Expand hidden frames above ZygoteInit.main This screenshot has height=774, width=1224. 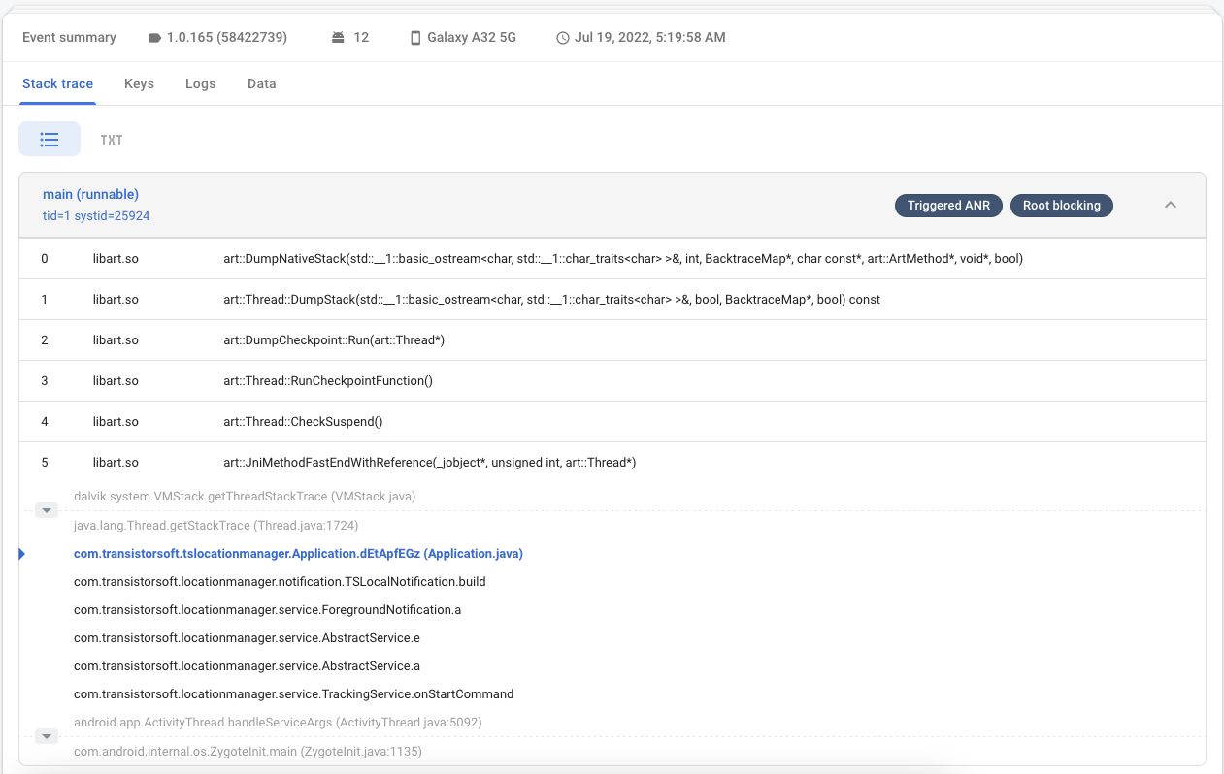(47, 736)
